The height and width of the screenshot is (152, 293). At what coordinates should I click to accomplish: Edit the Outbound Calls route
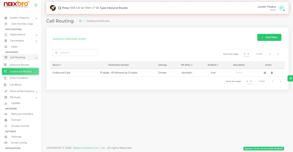click(x=265, y=73)
